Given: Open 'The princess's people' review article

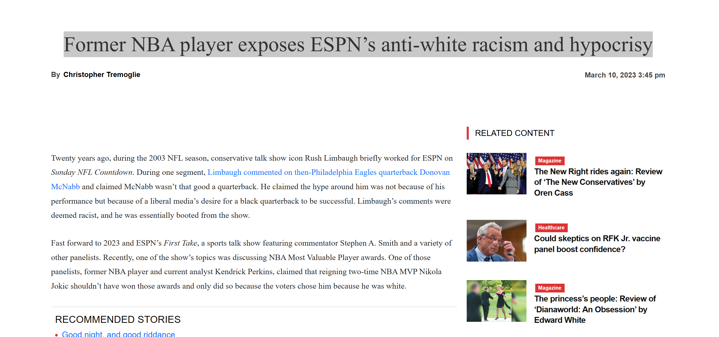Looking at the screenshot, I should [x=595, y=299].
